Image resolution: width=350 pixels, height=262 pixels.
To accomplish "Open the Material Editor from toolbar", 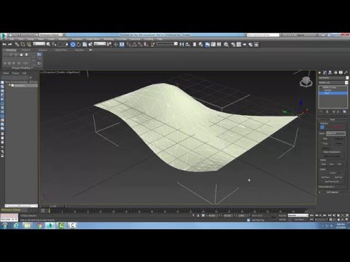I will (227, 44).
